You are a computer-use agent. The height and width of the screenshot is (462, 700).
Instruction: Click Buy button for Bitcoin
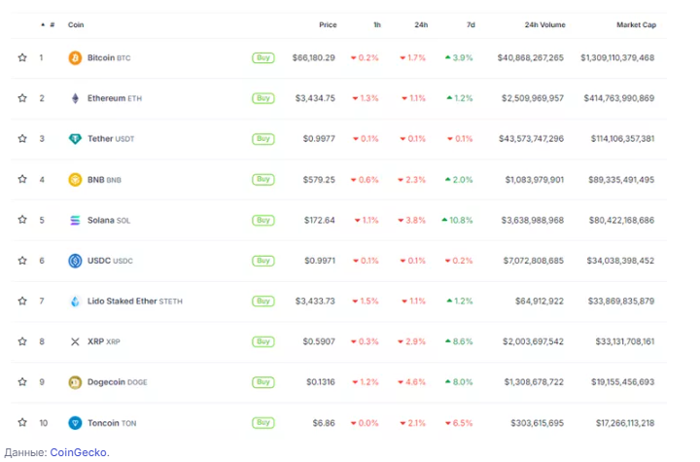pyautogui.click(x=263, y=58)
